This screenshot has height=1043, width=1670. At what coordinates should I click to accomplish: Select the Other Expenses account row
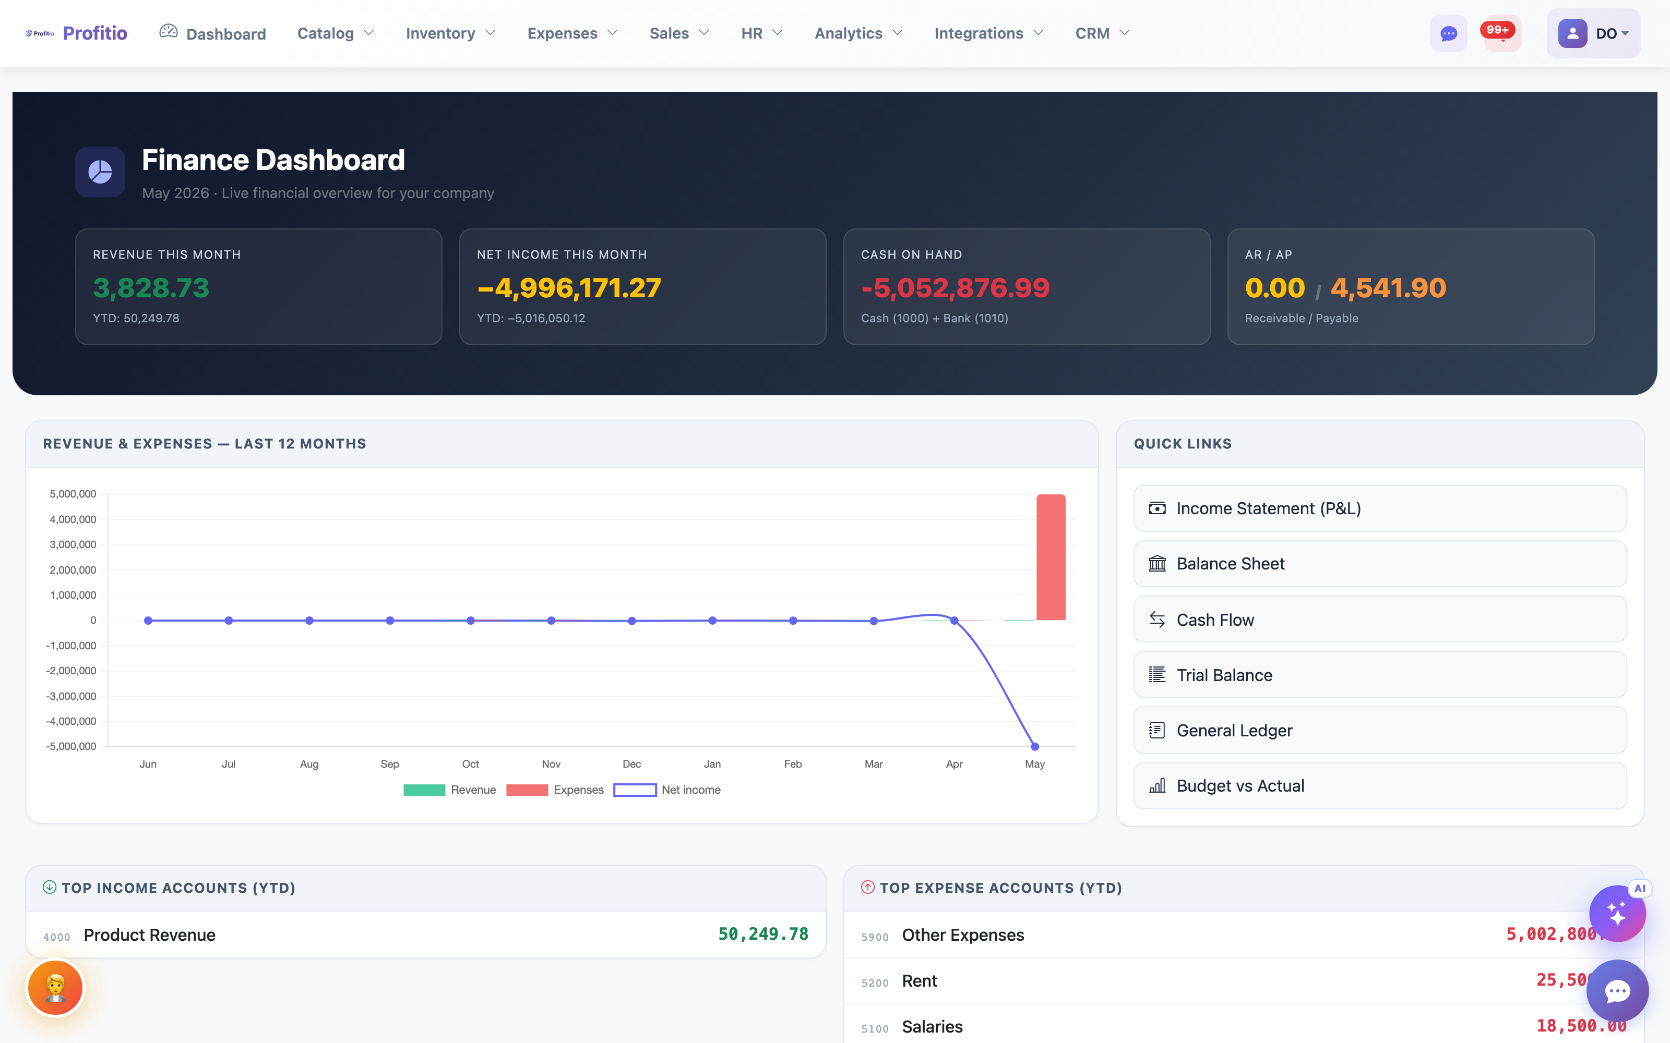coord(1244,935)
